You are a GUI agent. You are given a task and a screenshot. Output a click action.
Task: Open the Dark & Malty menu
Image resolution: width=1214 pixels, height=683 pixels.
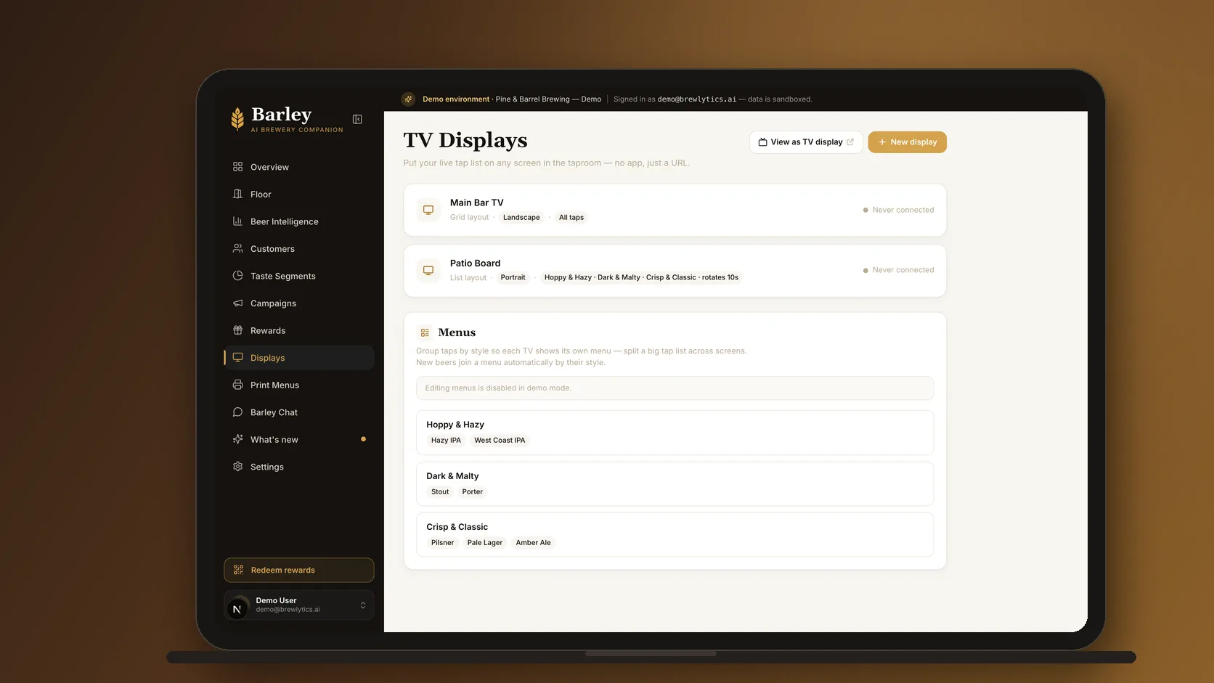pyautogui.click(x=675, y=483)
